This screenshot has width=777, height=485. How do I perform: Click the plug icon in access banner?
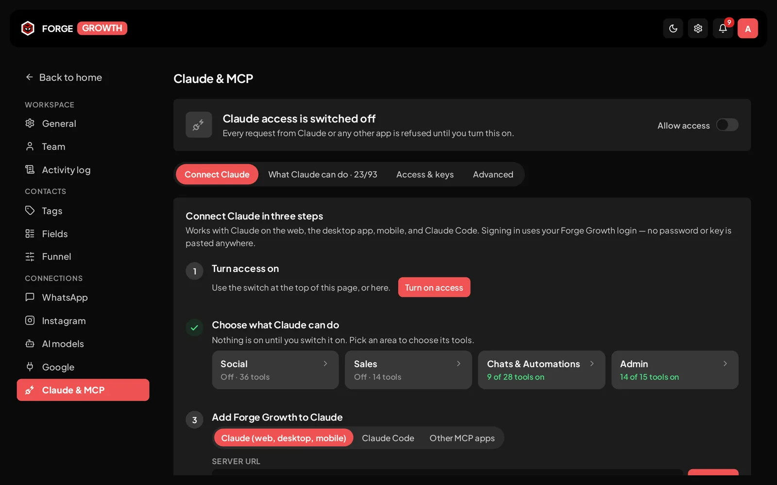click(199, 125)
